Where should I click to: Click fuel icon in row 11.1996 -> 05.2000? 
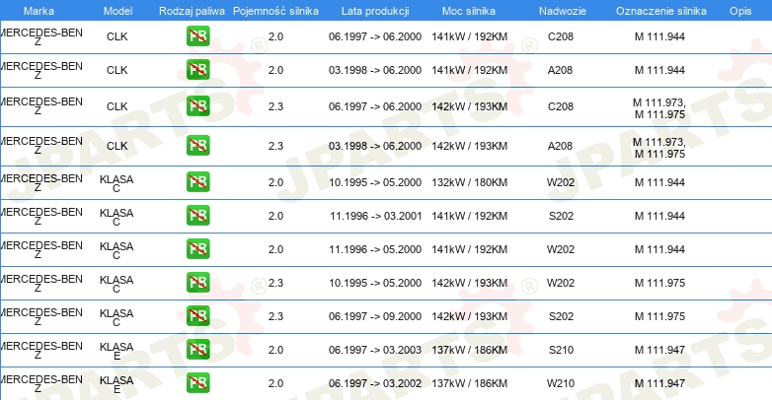coord(197,248)
